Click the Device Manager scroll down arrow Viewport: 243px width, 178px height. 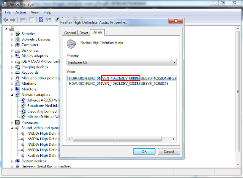click(238, 165)
